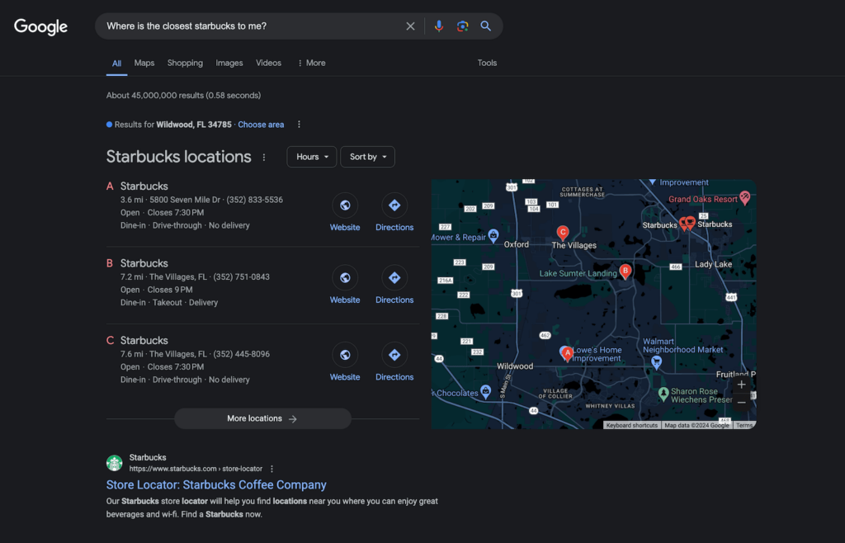Switch to the Videos tab

click(268, 63)
